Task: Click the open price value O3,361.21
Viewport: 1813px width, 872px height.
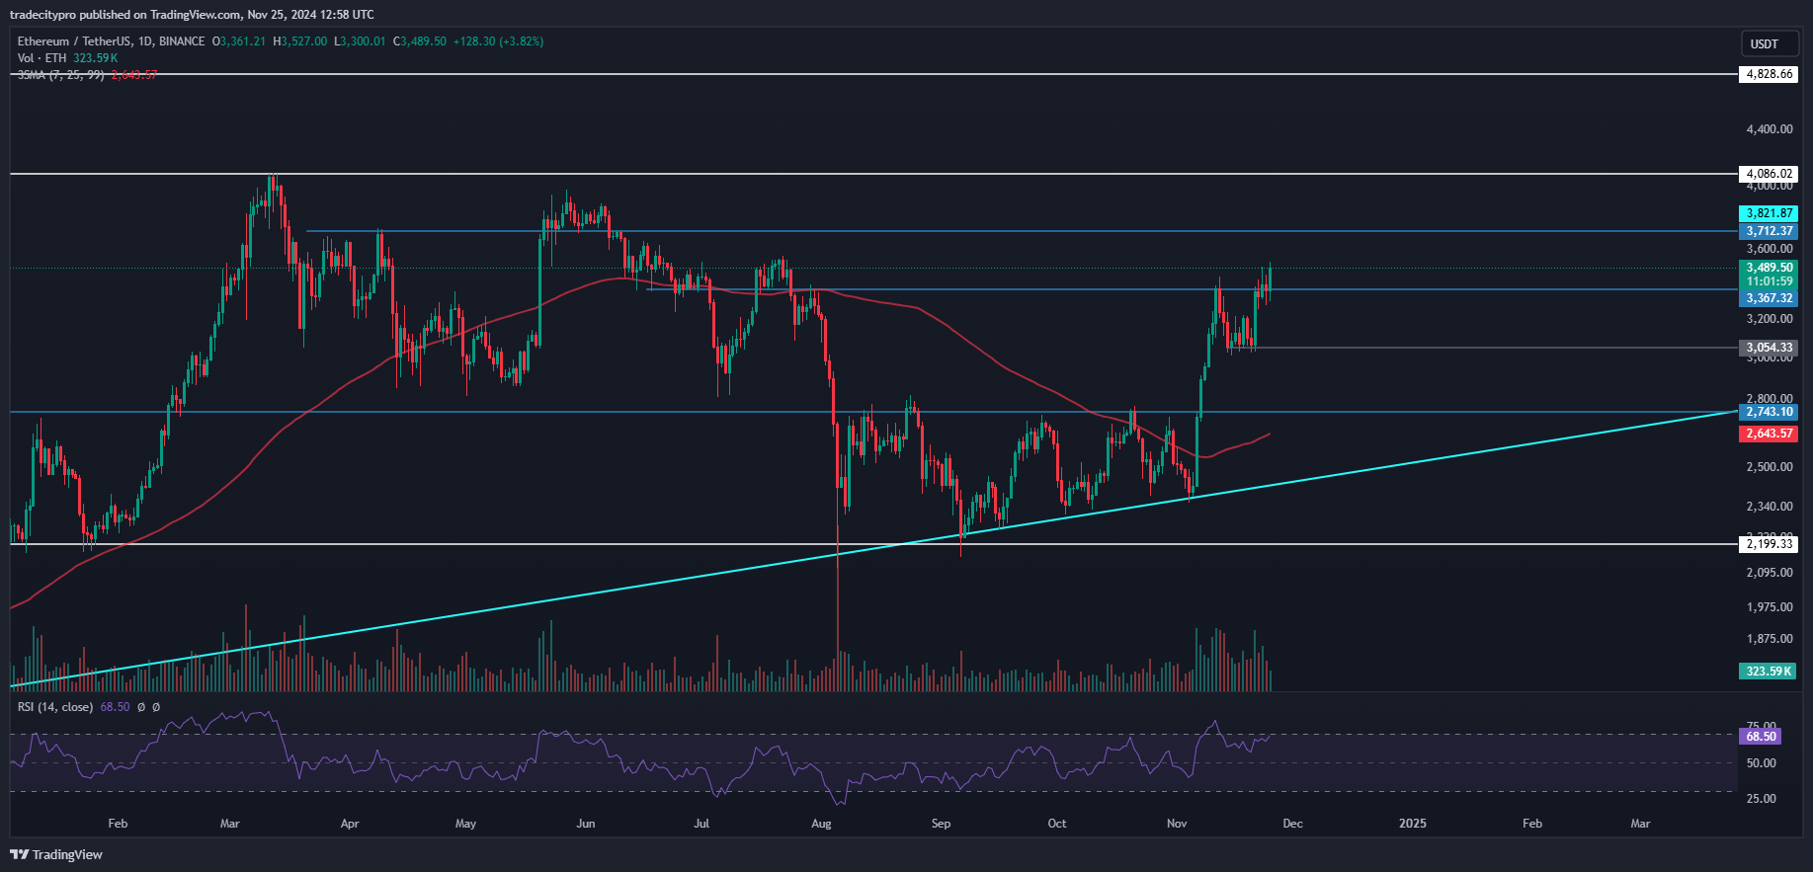Action: [239, 41]
